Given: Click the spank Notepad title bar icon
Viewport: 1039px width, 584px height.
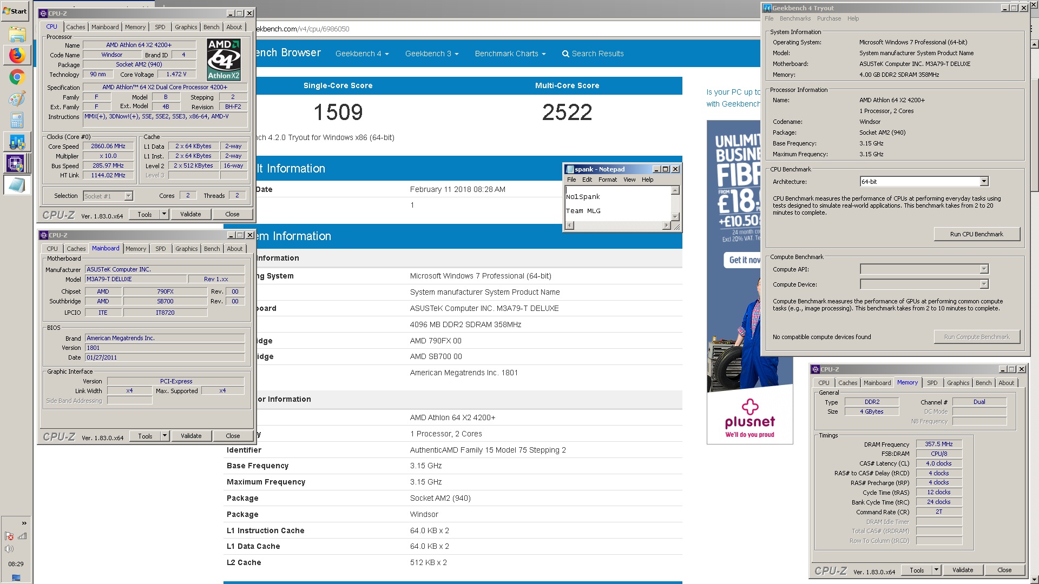Looking at the screenshot, I should click(x=569, y=169).
